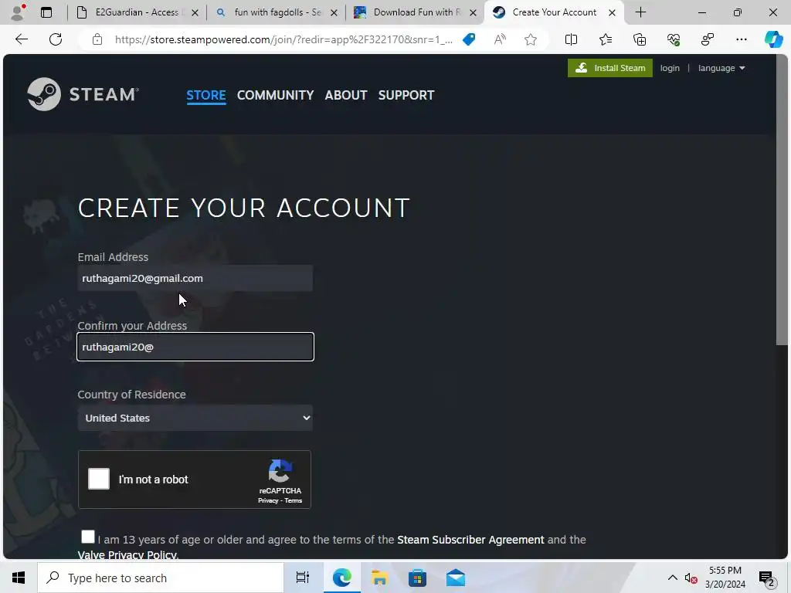The height and width of the screenshot is (593, 791).
Task: Open the Copilot sidebar icon
Action: click(774, 39)
